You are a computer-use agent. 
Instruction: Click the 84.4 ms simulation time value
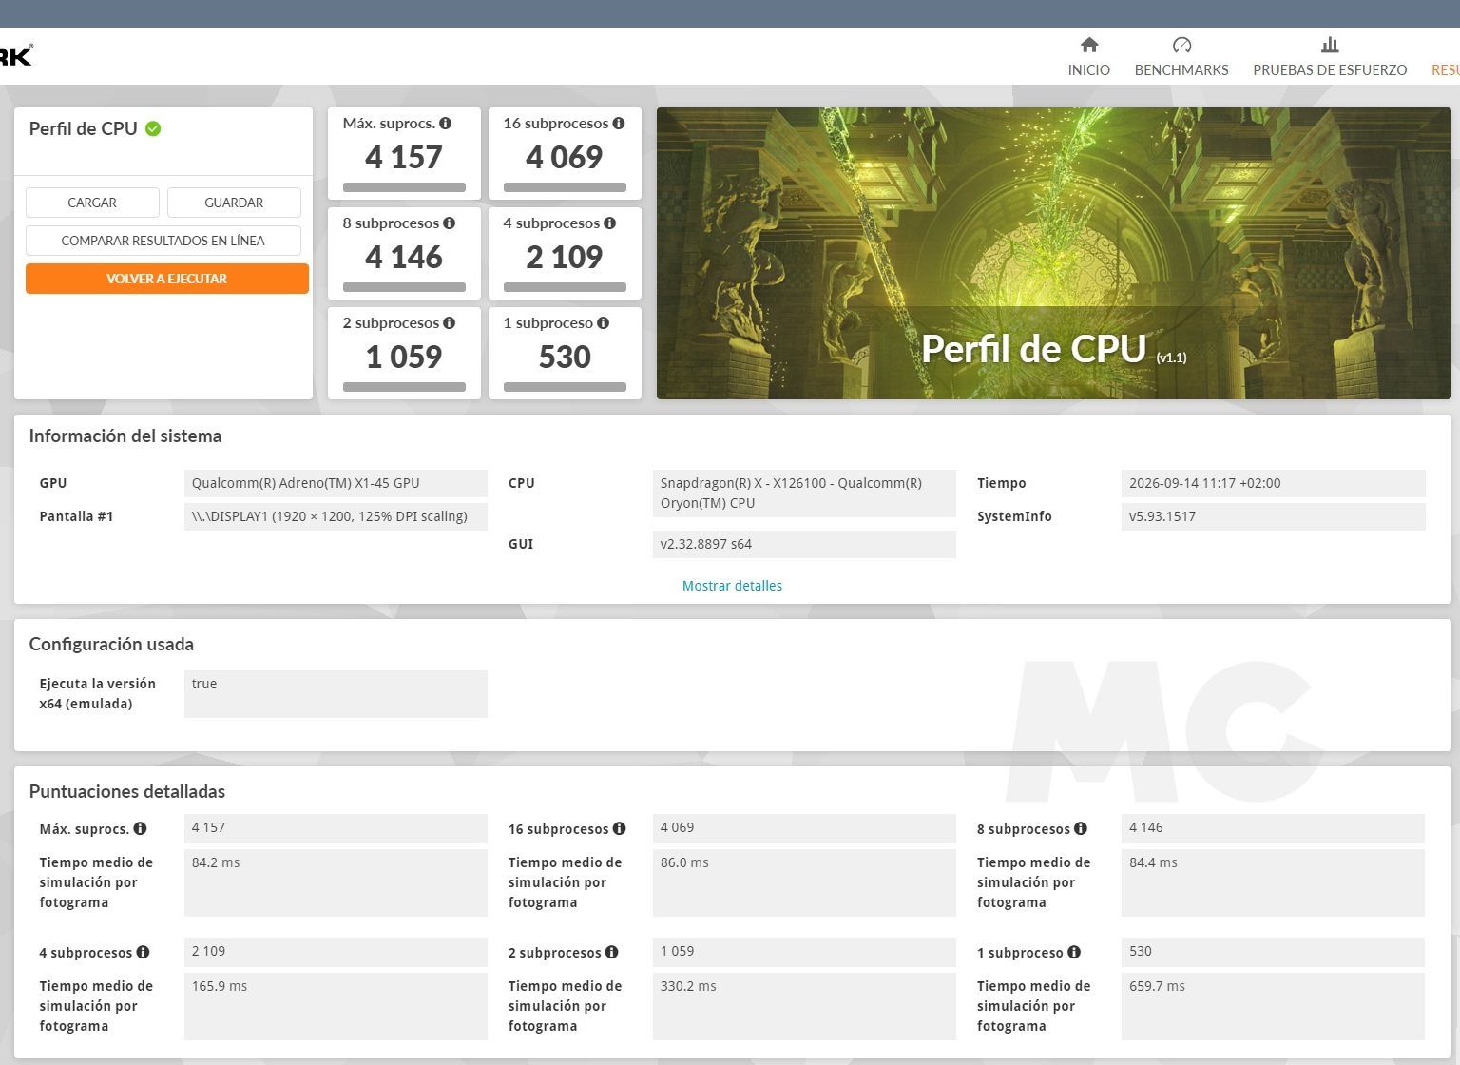(1273, 882)
